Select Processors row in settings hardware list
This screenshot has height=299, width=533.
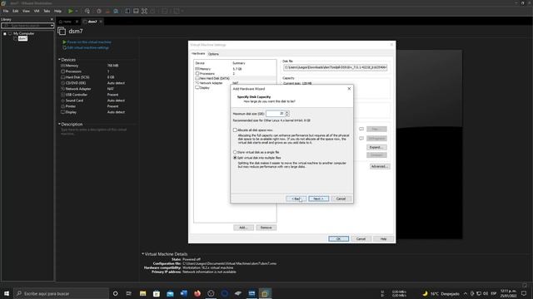click(x=235, y=74)
